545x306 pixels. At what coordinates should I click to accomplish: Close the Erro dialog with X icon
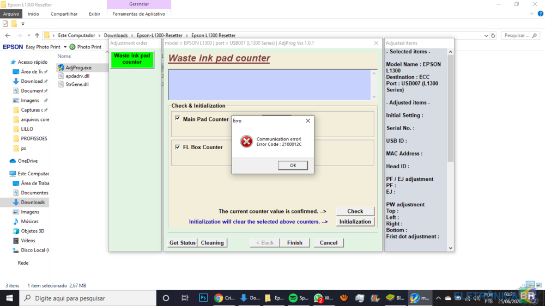click(x=307, y=121)
